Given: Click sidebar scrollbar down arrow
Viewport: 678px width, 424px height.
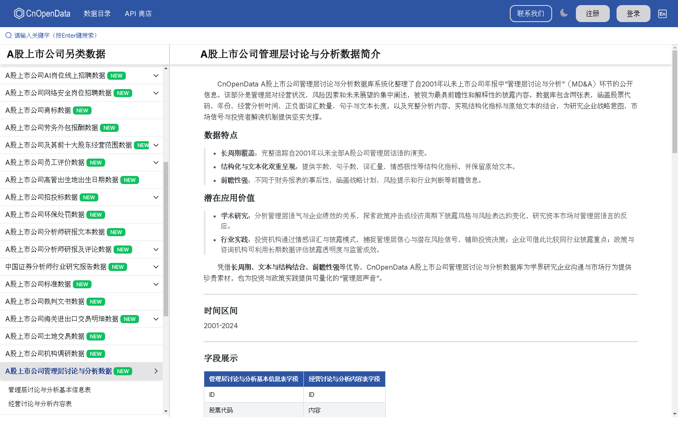Looking at the screenshot, I should point(166,411).
